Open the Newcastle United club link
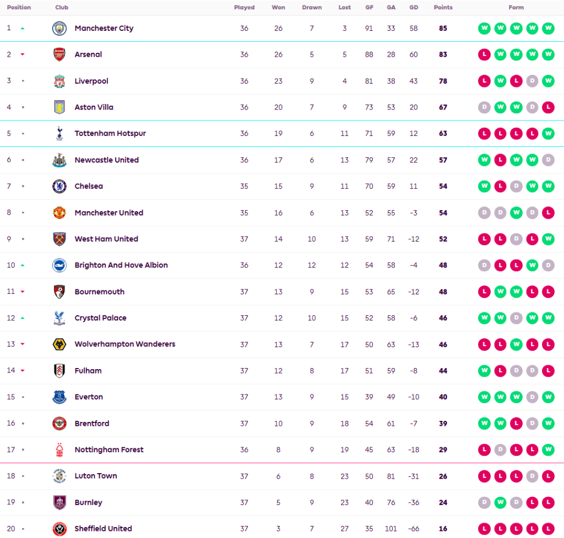The image size is (564, 538). [x=106, y=160]
